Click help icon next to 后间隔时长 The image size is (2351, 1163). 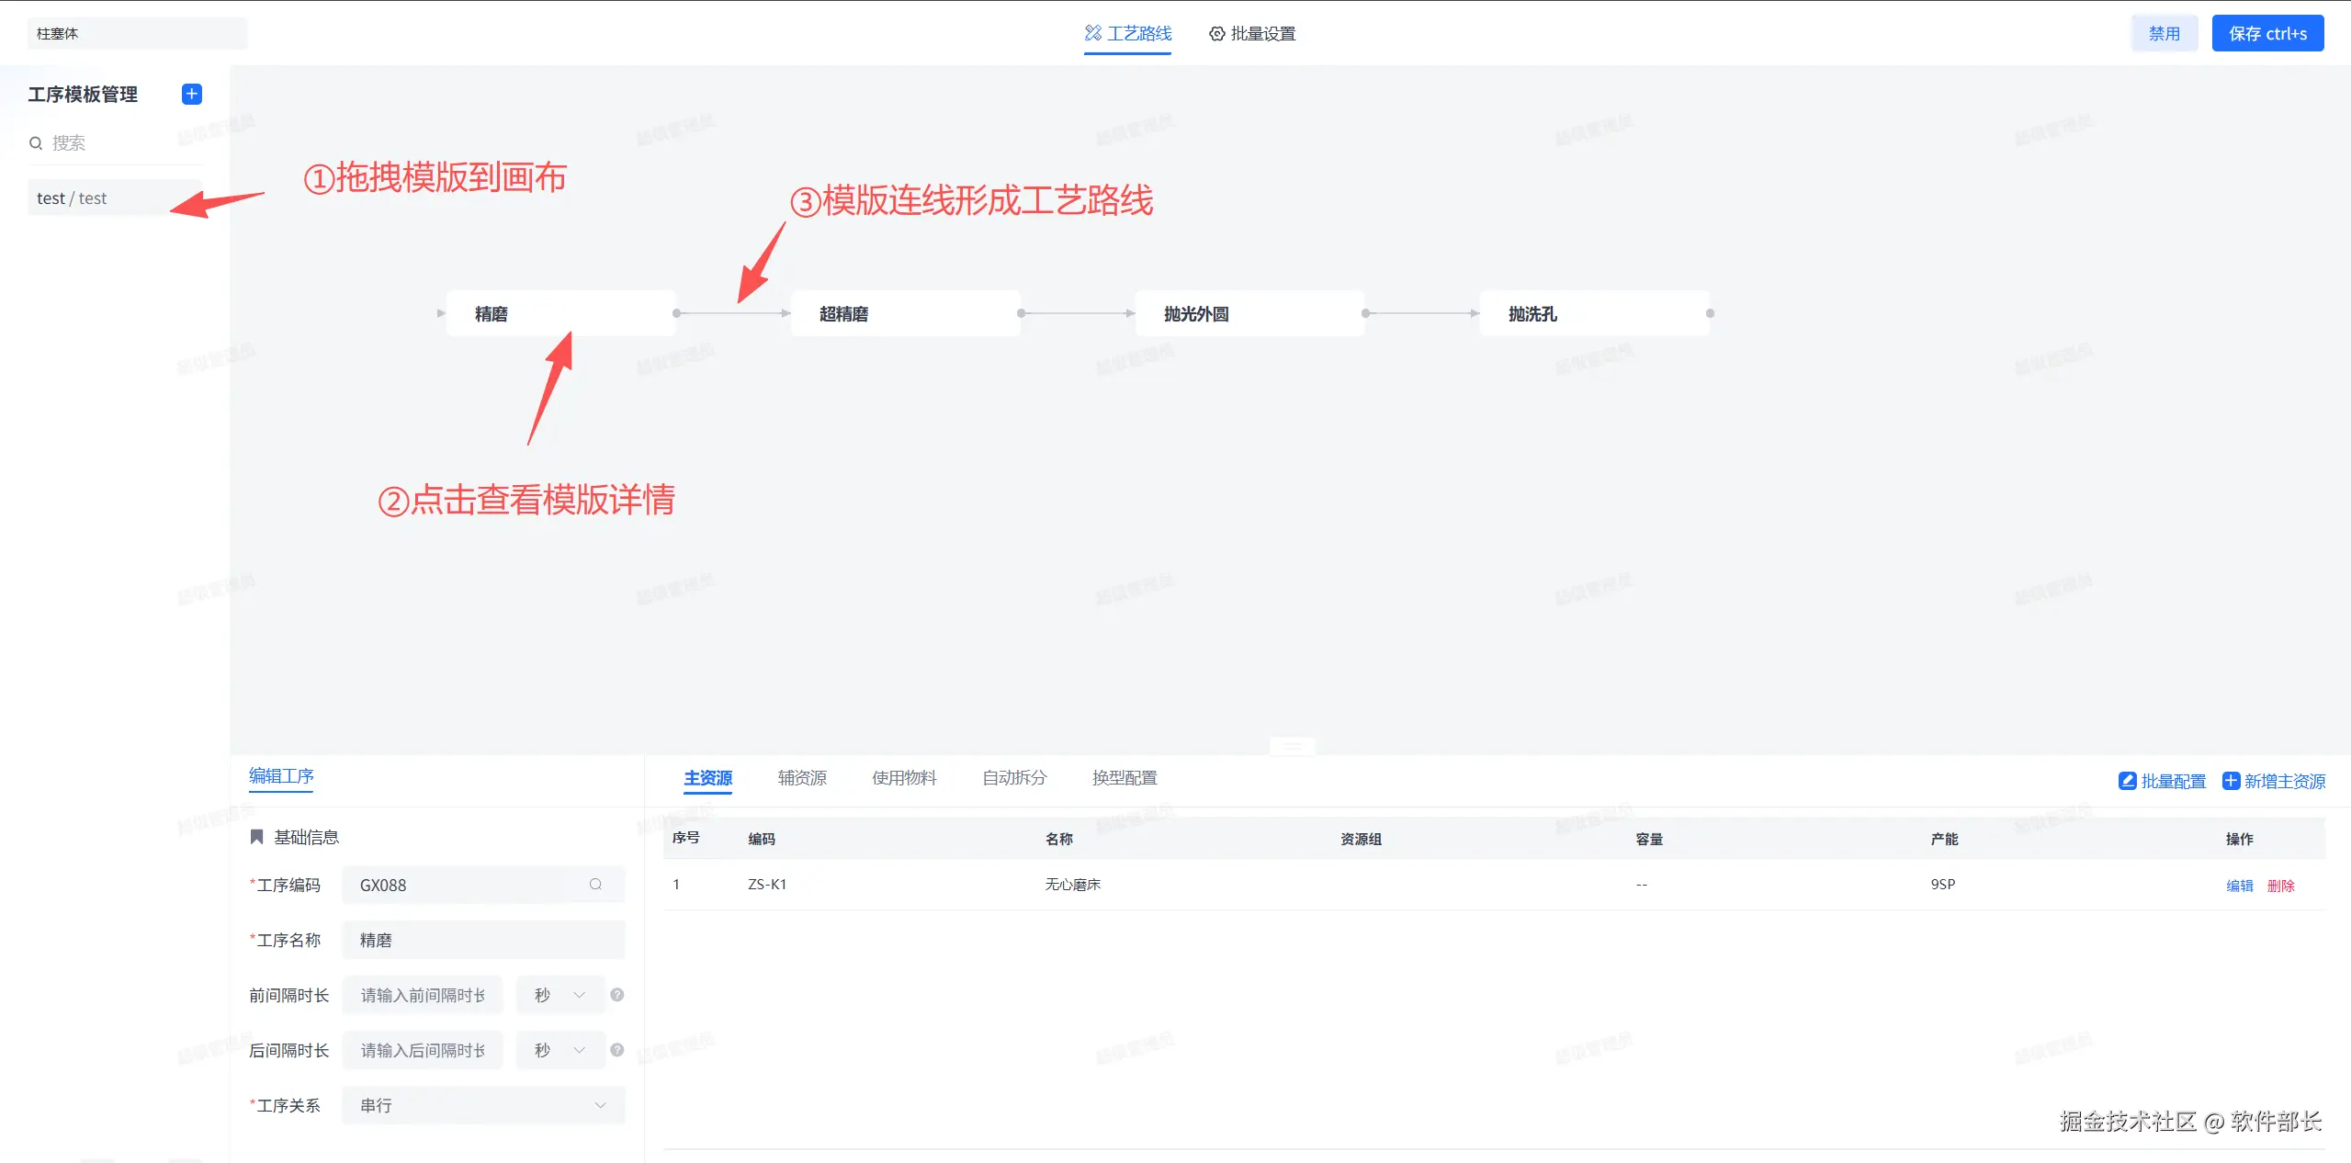pos(617,1050)
